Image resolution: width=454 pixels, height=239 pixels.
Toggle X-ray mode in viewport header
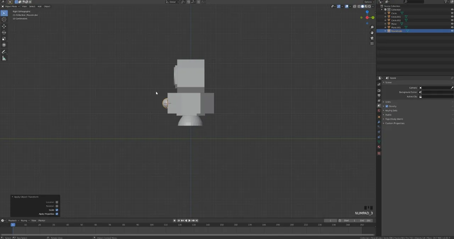tap(355, 6)
